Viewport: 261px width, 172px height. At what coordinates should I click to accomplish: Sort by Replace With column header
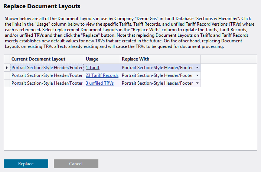pyautogui.click(x=160, y=59)
